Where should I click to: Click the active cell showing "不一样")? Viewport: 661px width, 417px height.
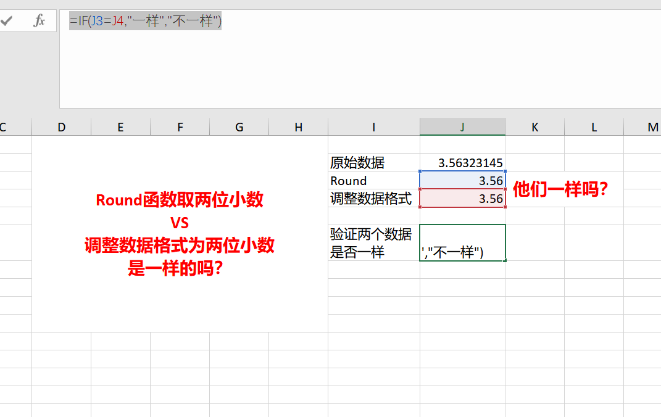(x=462, y=242)
